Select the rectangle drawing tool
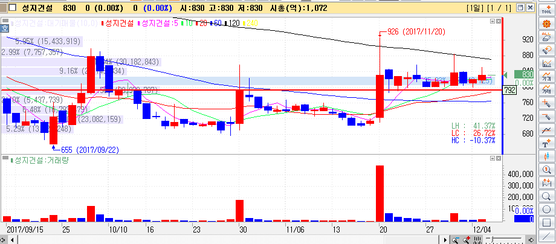556x244 pixels. point(547,223)
